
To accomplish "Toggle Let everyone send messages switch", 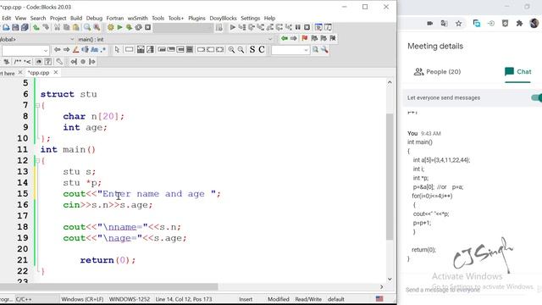I will pyautogui.click(x=537, y=98).
